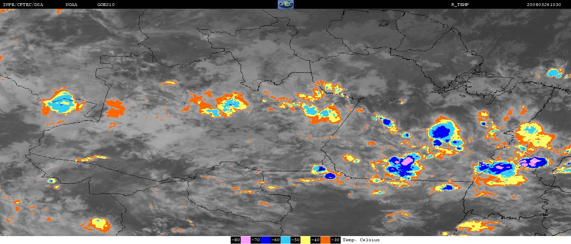Click the INPE/CPTEC/DSA header text
Viewport: 571px width, 244px height.
pos(23,5)
